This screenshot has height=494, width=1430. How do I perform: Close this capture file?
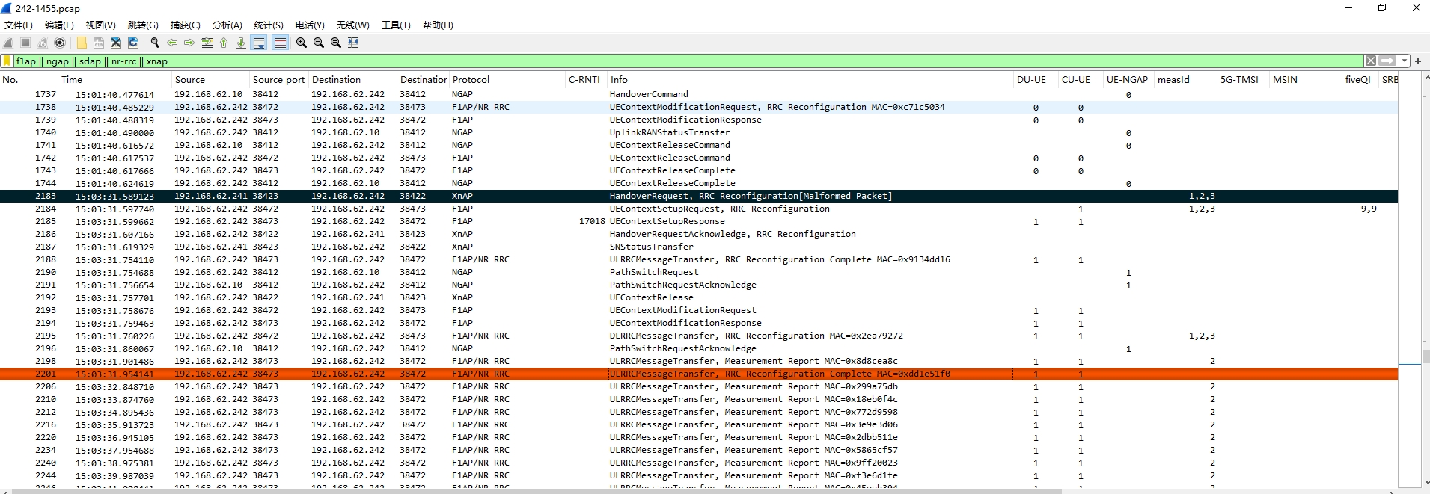(115, 43)
